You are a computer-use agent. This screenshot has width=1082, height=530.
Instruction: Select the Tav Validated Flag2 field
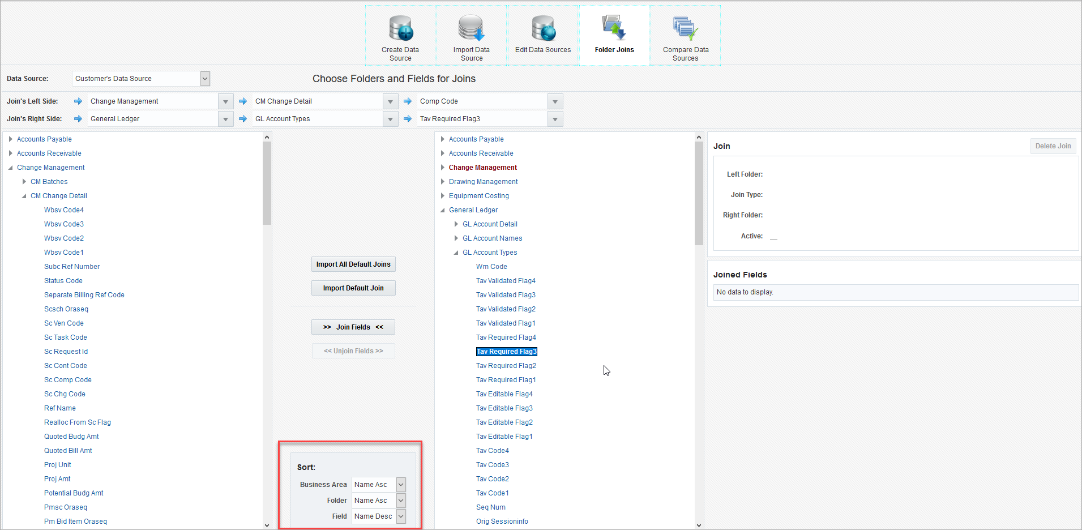tap(506, 309)
